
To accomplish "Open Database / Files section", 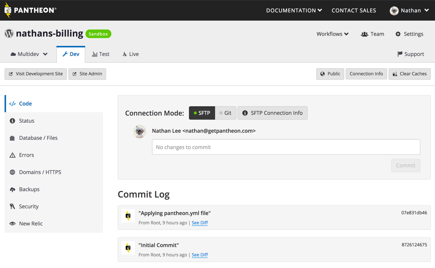I will [x=54, y=138].
